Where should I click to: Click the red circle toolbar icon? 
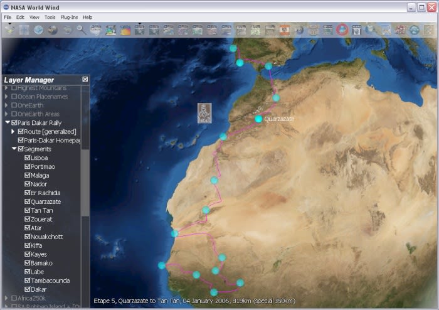pyautogui.click(x=342, y=30)
